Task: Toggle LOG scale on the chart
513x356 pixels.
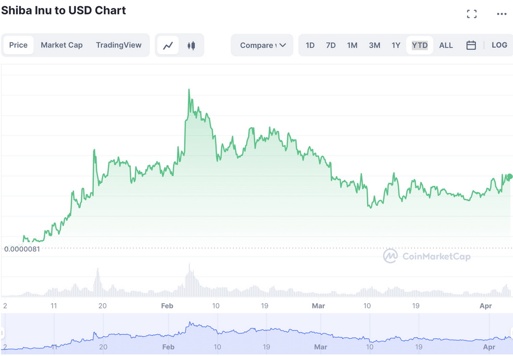Action: [x=499, y=45]
